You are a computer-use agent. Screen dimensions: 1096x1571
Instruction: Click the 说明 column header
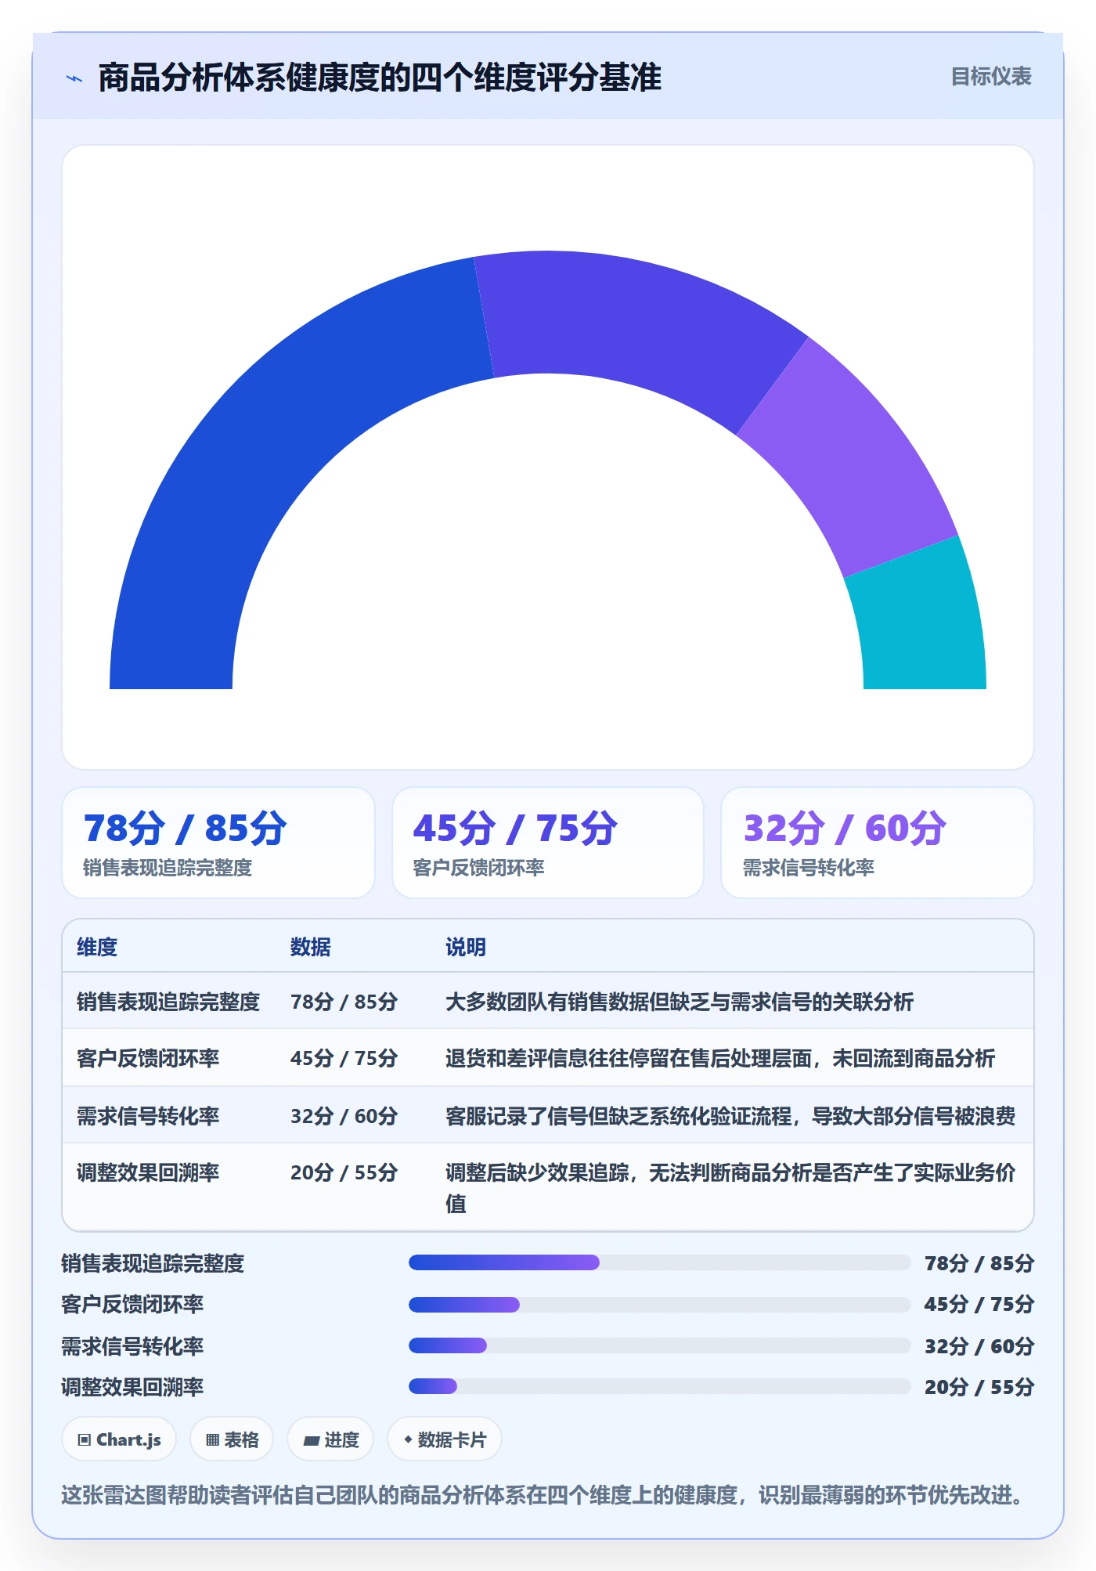point(466,947)
